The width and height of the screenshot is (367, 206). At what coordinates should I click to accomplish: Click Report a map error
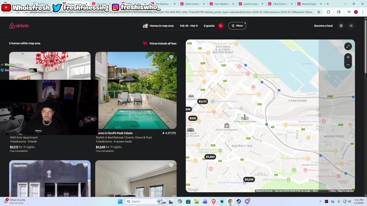coord(346,191)
